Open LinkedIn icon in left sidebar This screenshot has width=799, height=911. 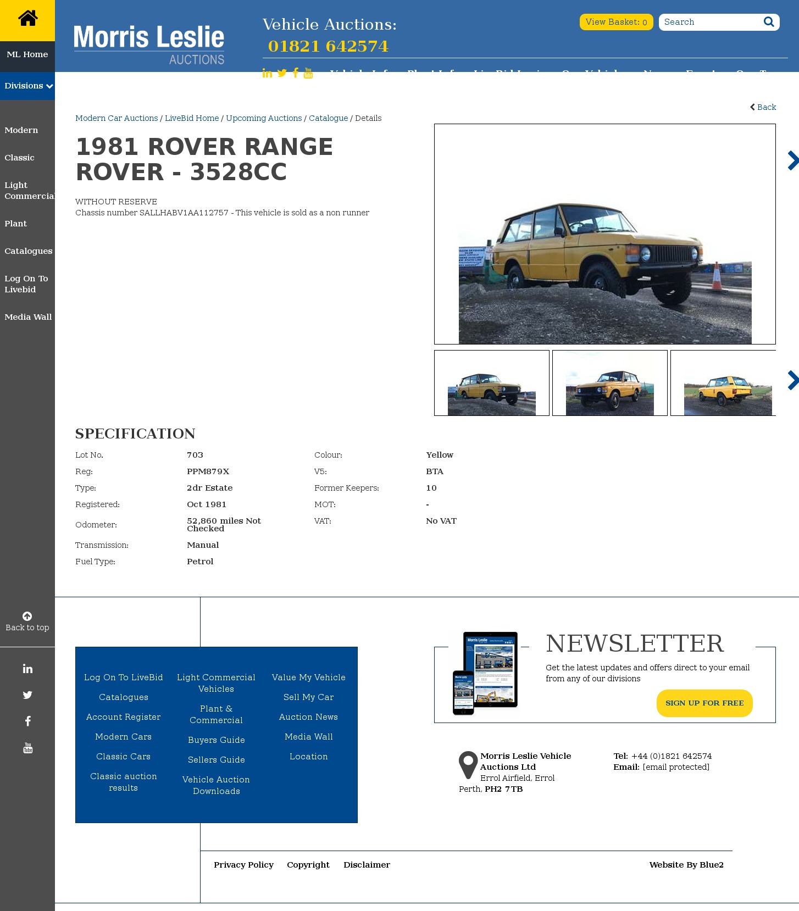[x=27, y=669]
